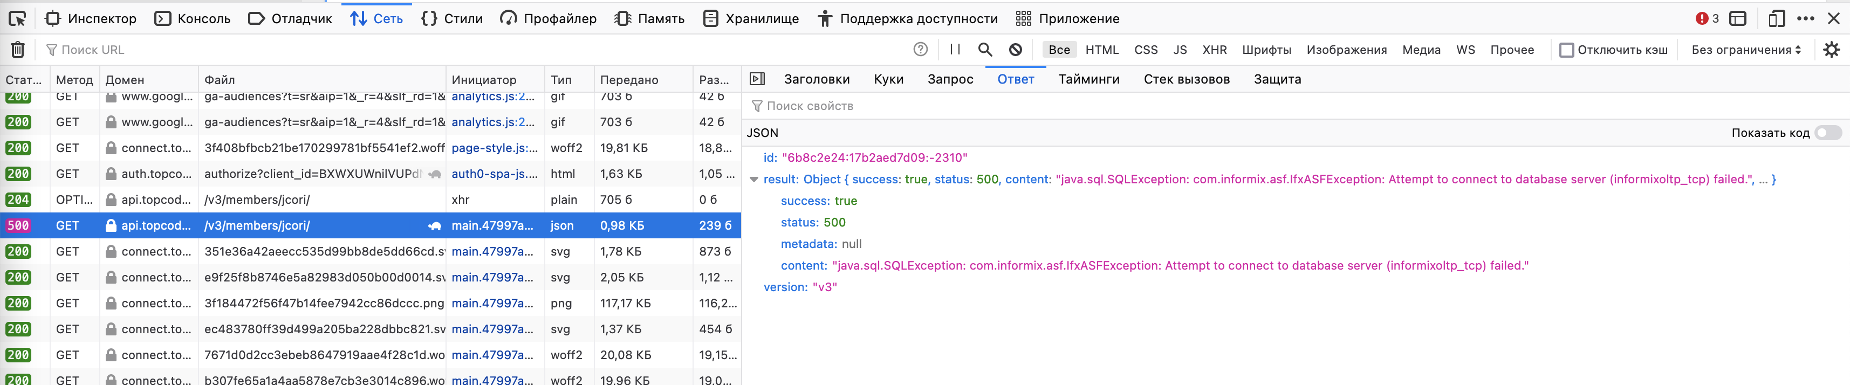This screenshot has width=1850, height=385.
Task: Open the page-style.js initiator link
Action: click(x=494, y=148)
